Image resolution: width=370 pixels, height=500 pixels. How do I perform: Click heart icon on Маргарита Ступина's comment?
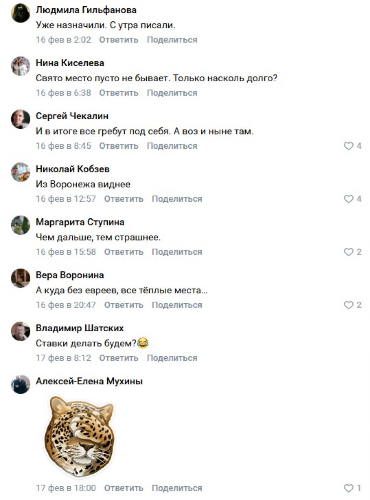coord(348,252)
